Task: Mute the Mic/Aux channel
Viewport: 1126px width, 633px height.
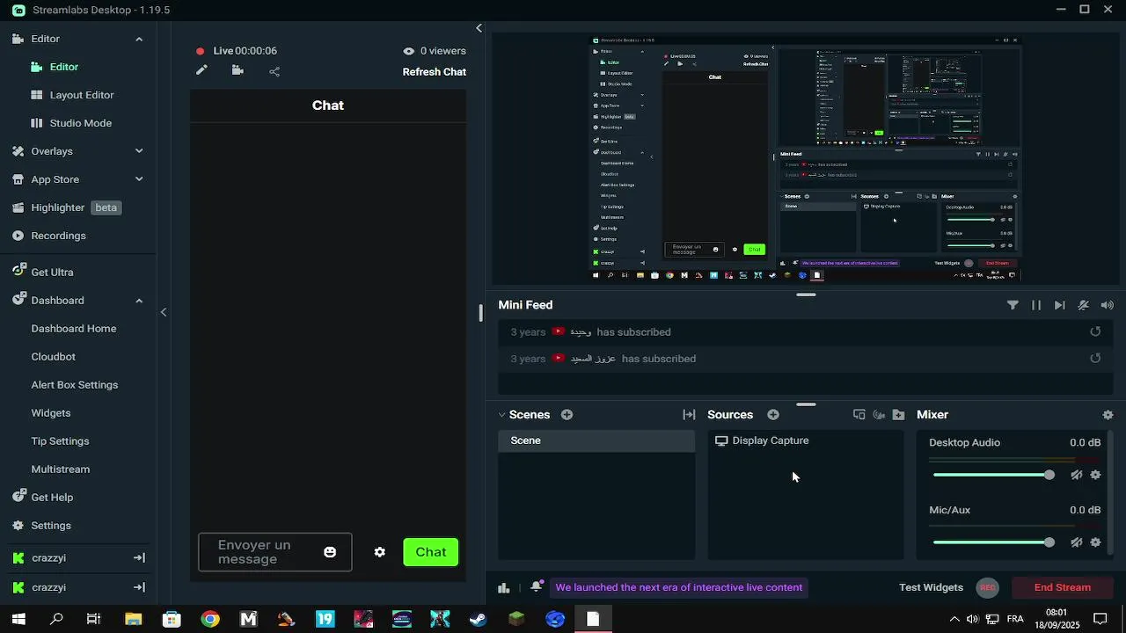Action: pyautogui.click(x=1076, y=542)
